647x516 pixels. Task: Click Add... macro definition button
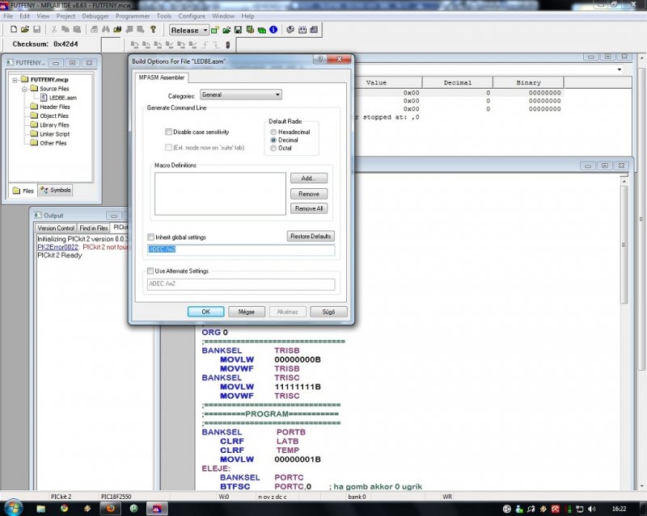pos(309,178)
